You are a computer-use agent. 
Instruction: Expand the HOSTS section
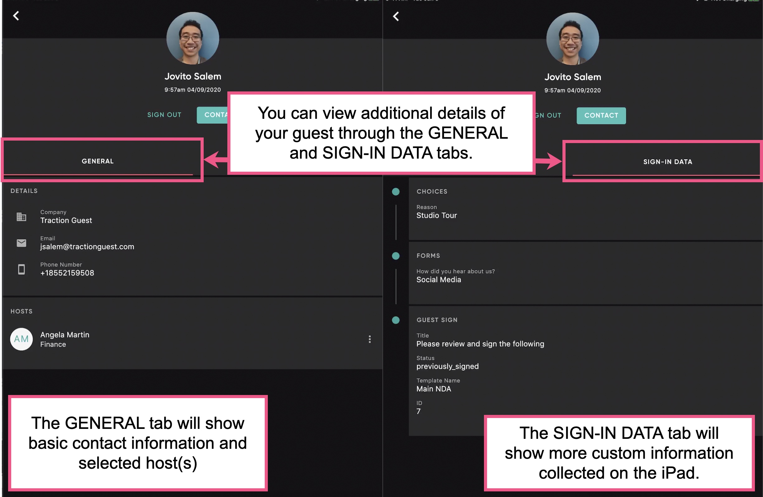click(x=21, y=311)
